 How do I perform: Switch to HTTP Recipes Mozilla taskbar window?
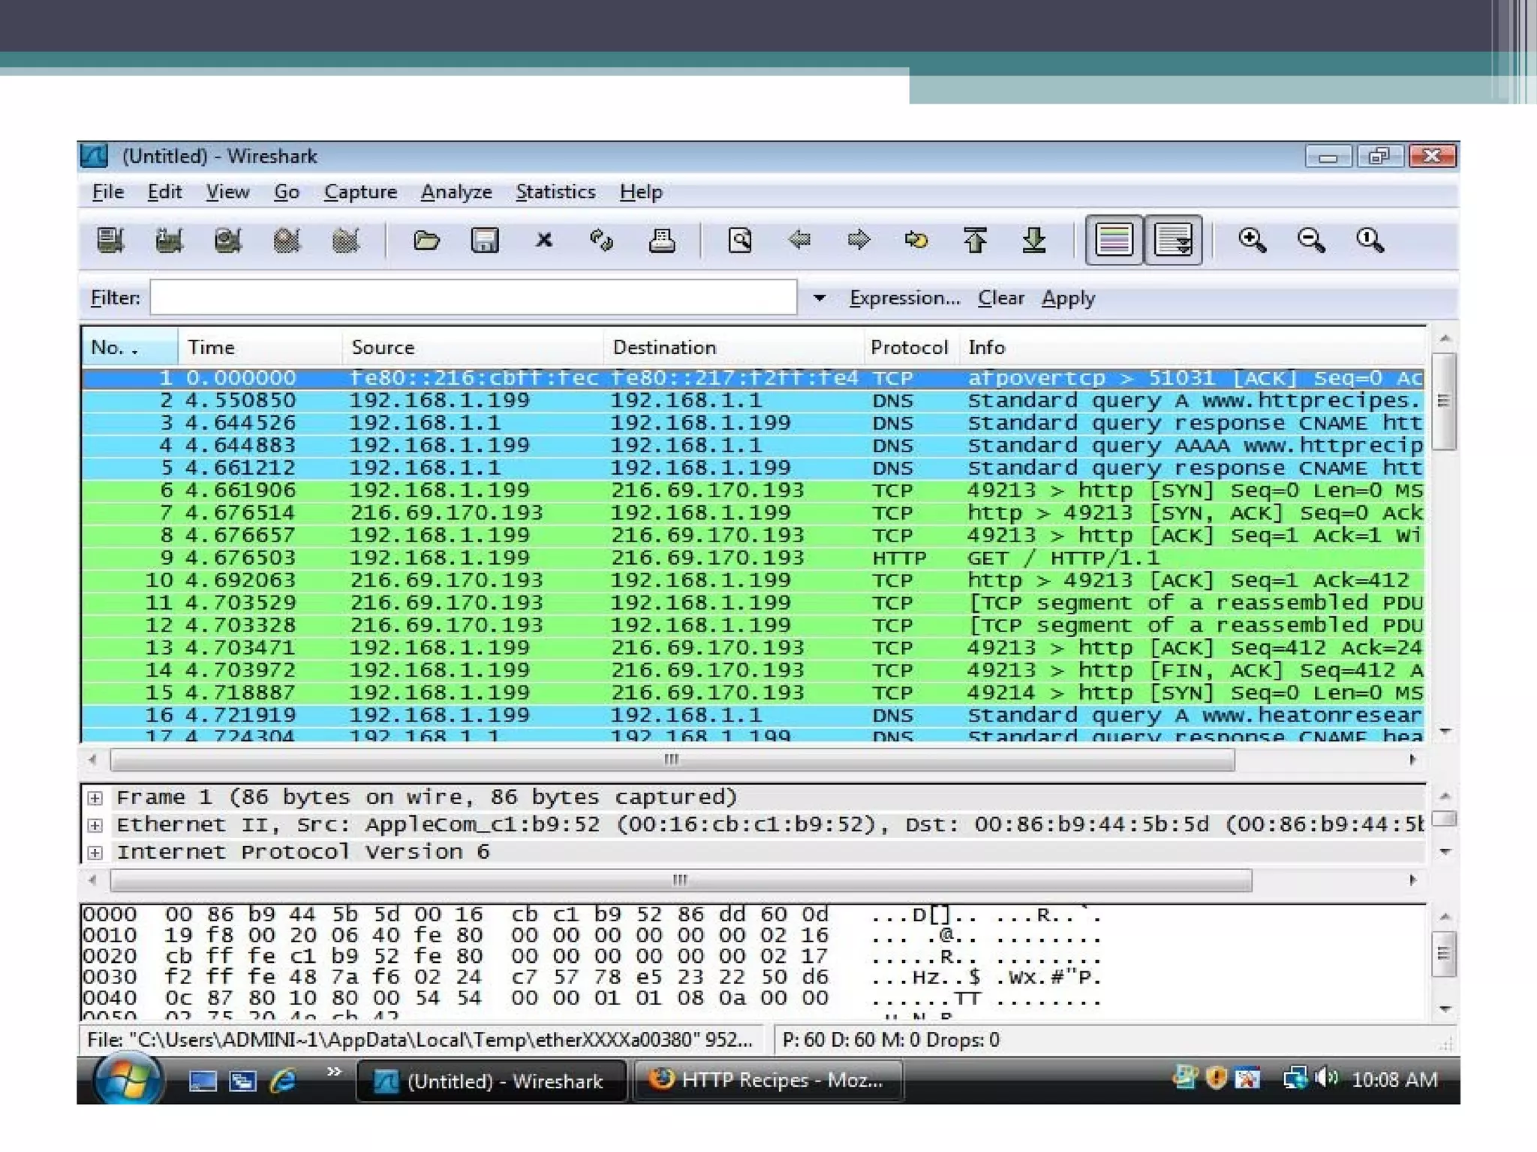[768, 1080]
